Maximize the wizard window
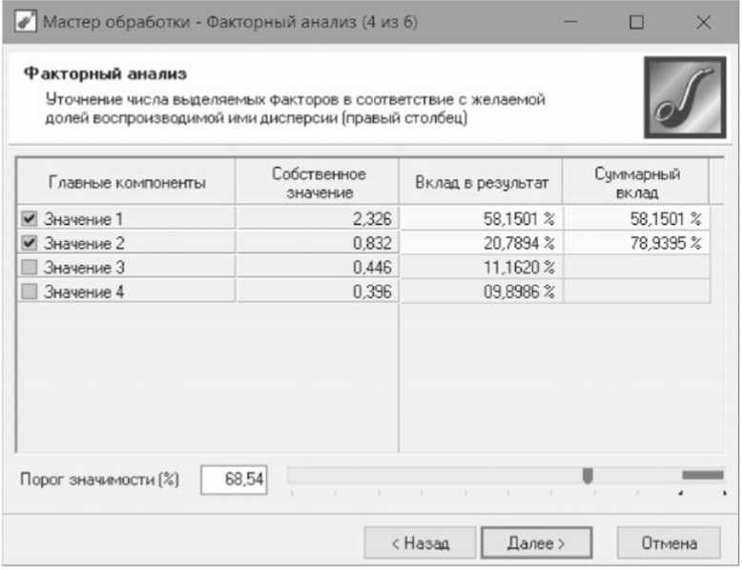The height and width of the screenshot is (570, 742). click(636, 22)
